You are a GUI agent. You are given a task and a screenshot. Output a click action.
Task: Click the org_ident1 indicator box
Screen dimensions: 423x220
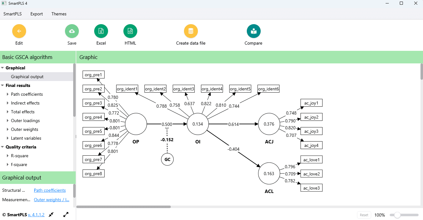pos(127,89)
